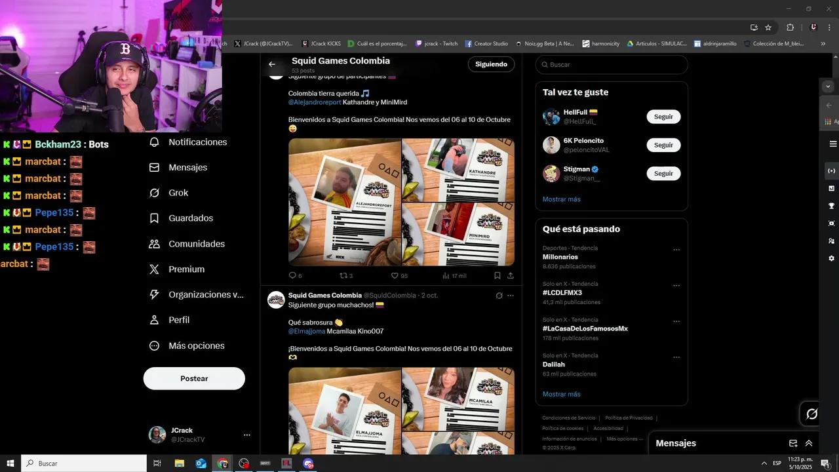Follow Stigman with Seguir button

663,173
